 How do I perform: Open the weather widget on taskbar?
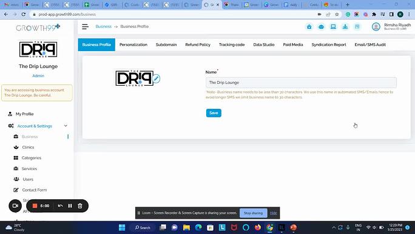pyautogui.click(x=15, y=227)
